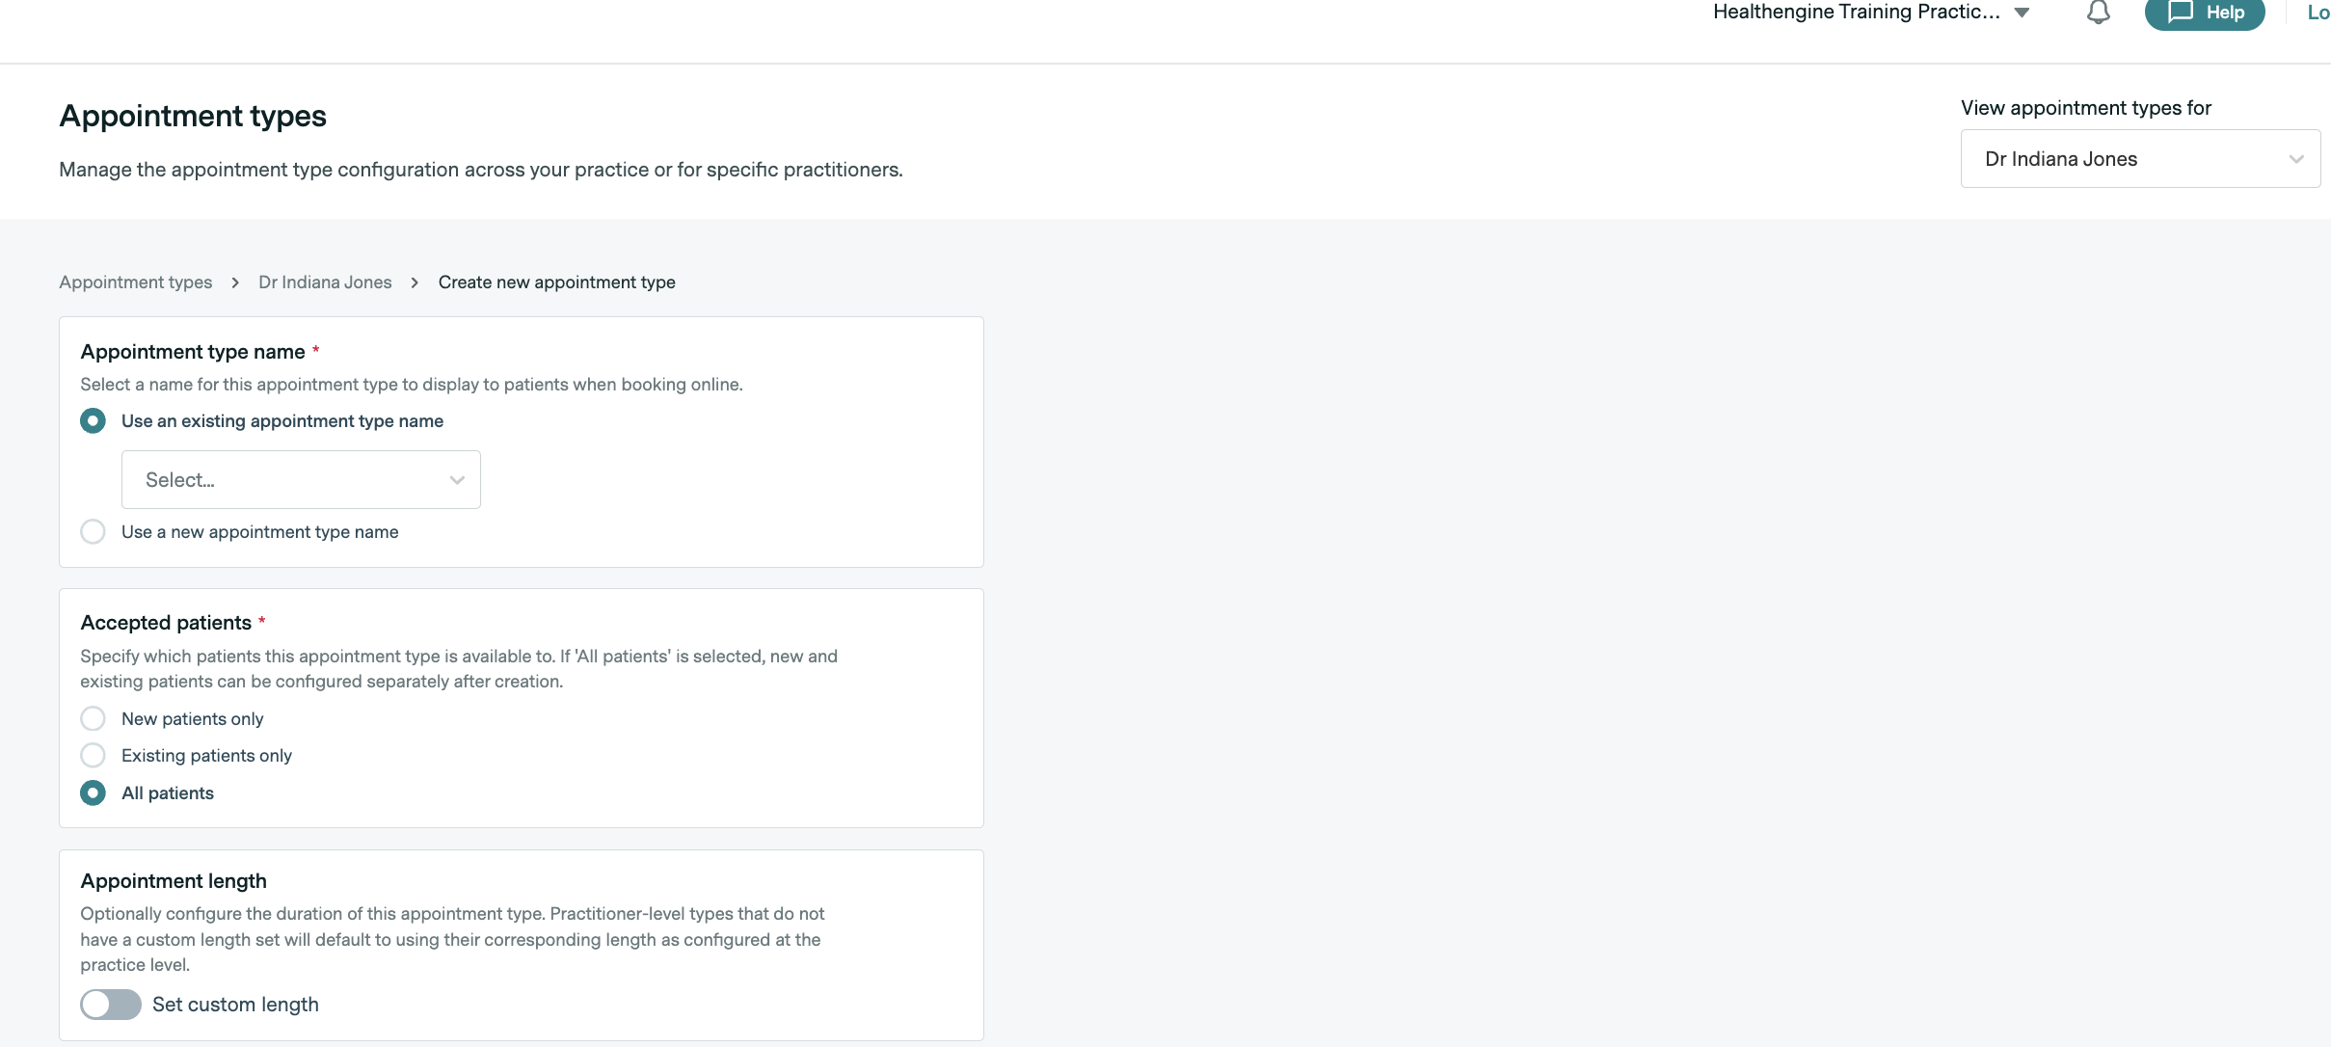Enable the Set custom length toggle
Image resolution: width=2331 pixels, height=1047 pixels.
[x=111, y=1005]
